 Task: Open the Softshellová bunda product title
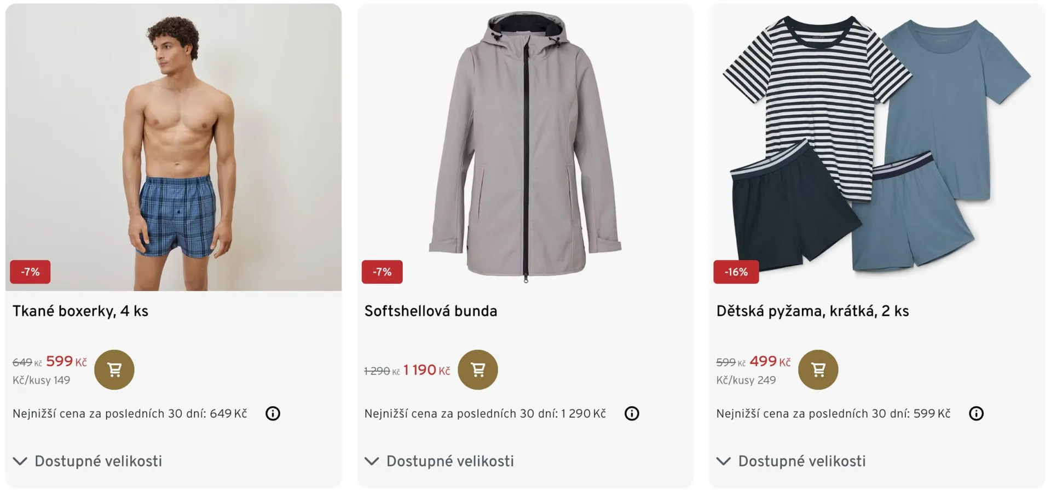431,311
